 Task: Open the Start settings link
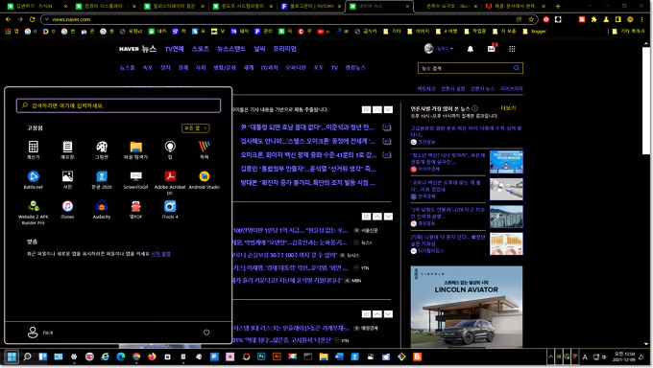pyautogui.click(x=160, y=254)
